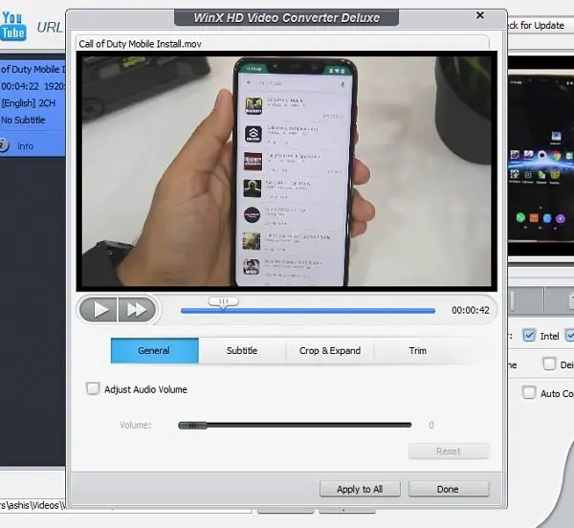Click the Videos output path field
The image size is (574, 528).
click(125, 506)
